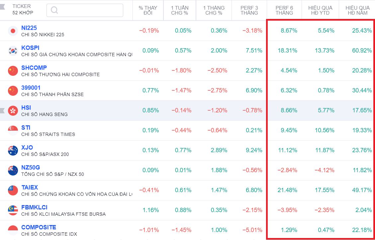Open the NZ50G ticker link
The image size is (375, 240).
[x=31, y=168]
